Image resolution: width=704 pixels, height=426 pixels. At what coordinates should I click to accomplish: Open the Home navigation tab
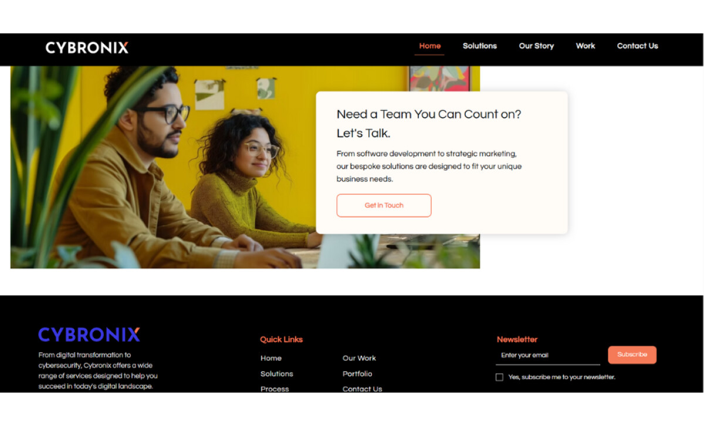(429, 46)
